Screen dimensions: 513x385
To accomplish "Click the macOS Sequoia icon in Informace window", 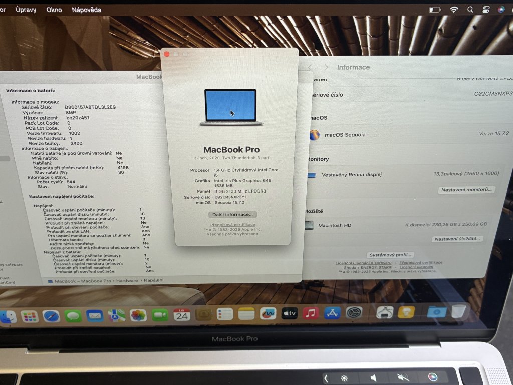I will (x=314, y=135).
